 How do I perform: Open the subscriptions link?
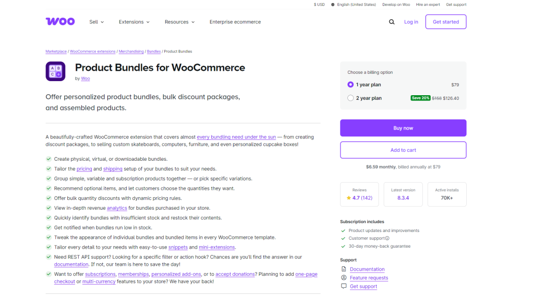[x=100, y=274]
